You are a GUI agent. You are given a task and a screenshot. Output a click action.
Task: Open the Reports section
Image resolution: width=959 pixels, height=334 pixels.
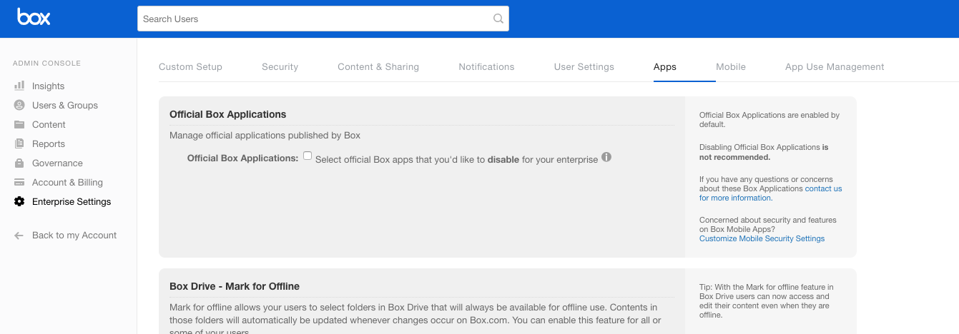[49, 143]
